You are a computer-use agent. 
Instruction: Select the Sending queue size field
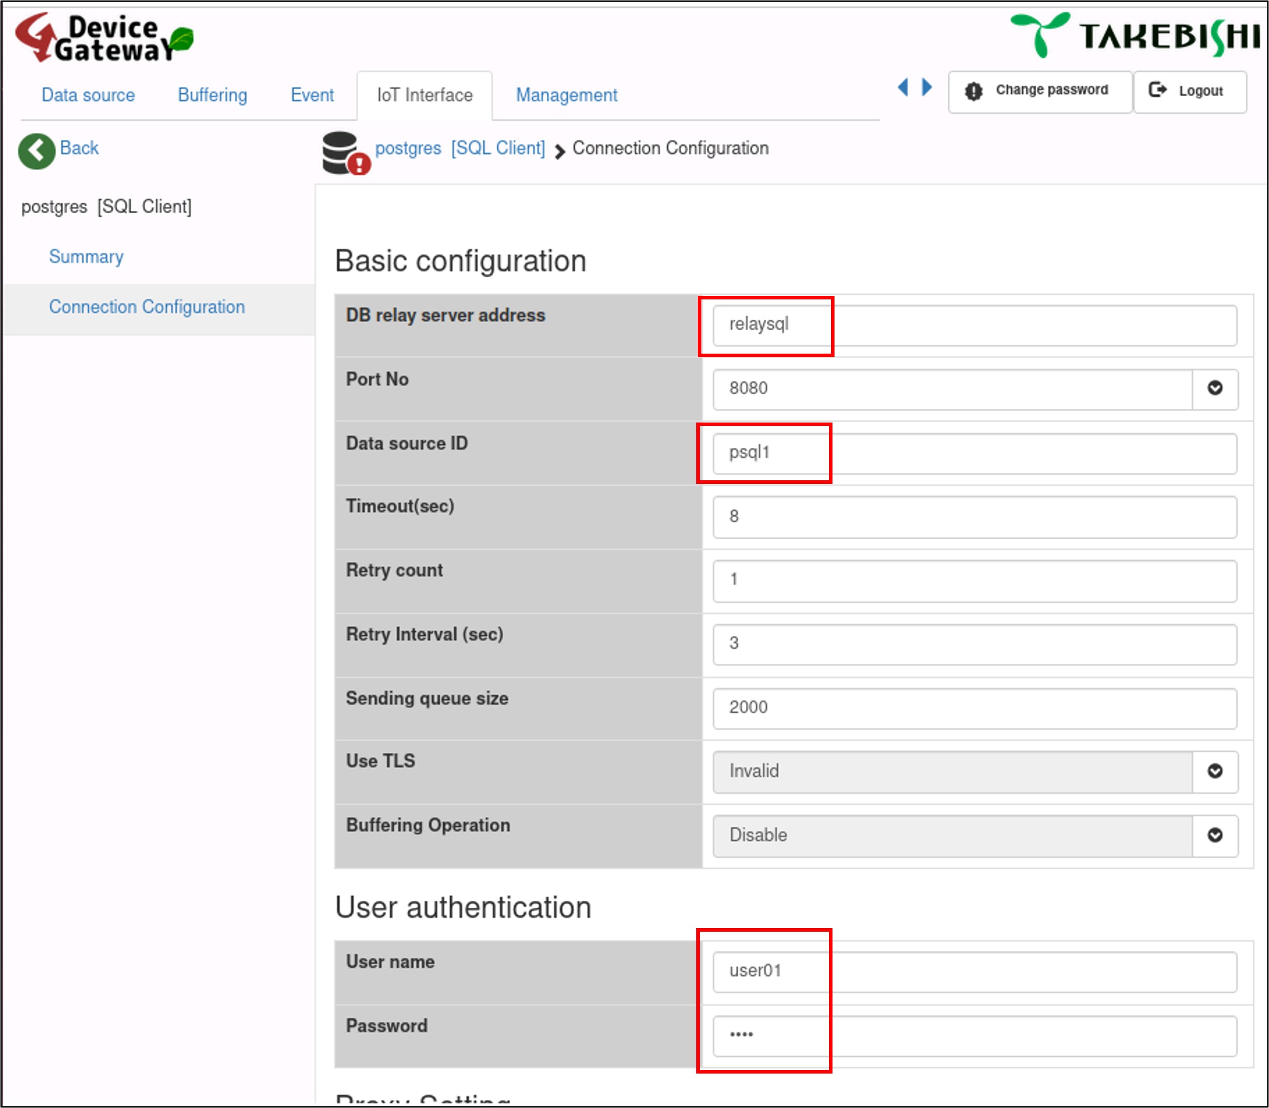coord(974,708)
